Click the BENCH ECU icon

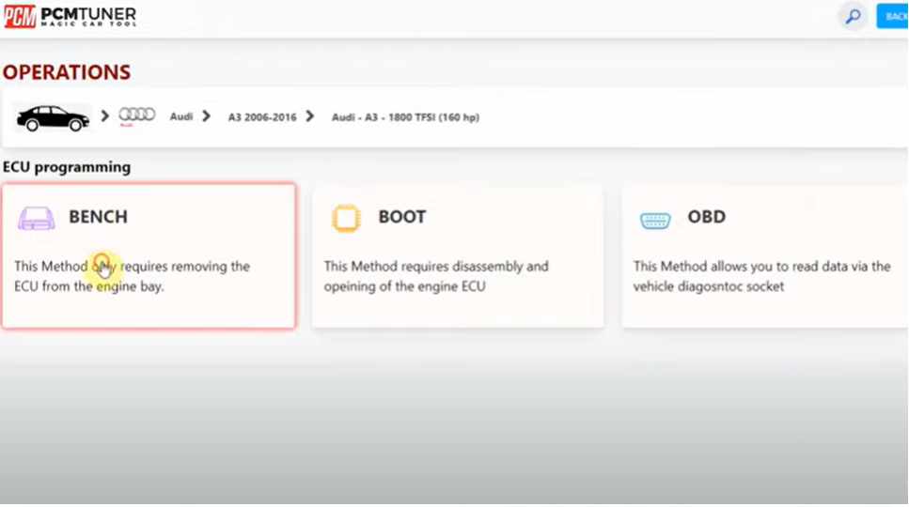(36, 219)
